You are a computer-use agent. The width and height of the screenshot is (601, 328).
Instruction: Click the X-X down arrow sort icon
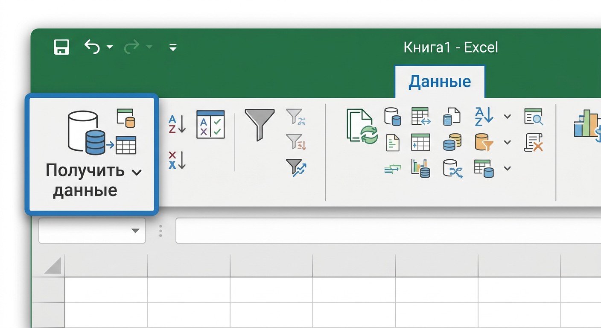[177, 160]
